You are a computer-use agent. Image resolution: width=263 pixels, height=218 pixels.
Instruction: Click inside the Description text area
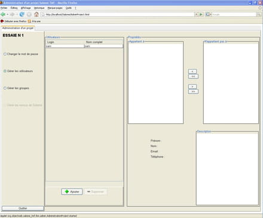point(227,169)
